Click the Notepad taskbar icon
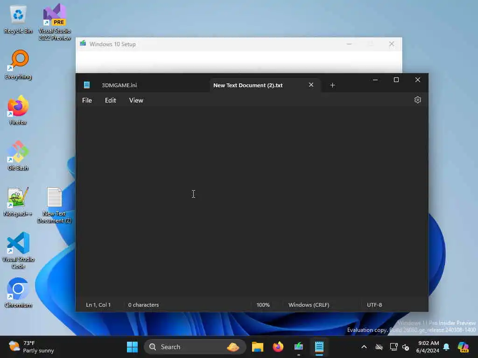 click(x=319, y=347)
